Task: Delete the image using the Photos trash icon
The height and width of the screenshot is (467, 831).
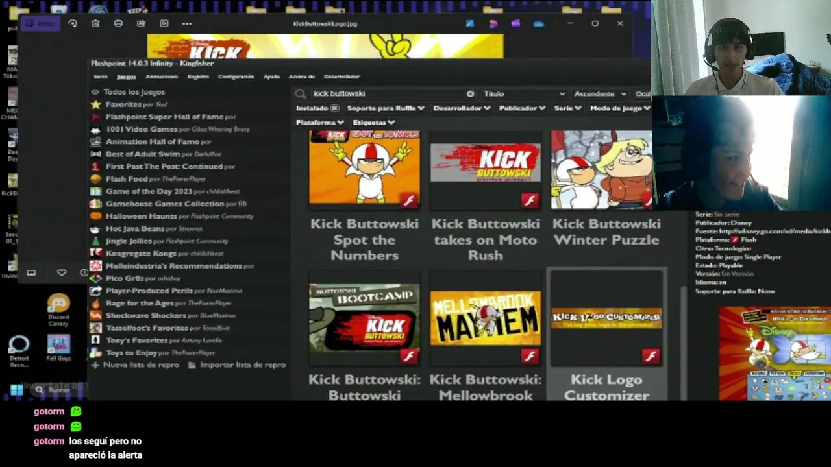Action: 95,23
